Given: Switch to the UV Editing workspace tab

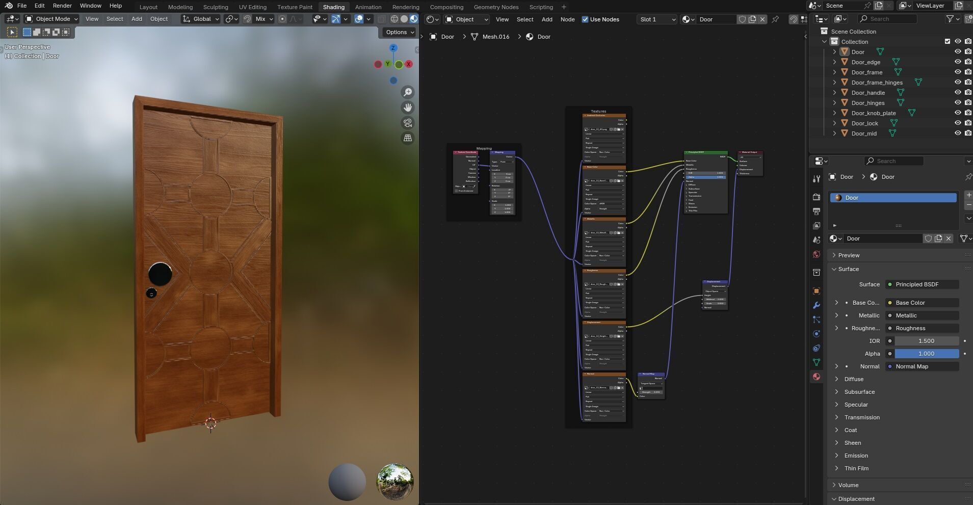Looking at the screenshot, I should tap(252, 7).
